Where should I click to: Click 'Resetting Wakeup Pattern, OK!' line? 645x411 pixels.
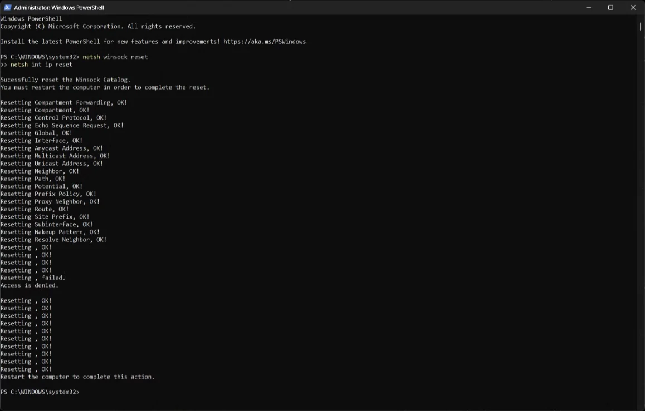50,231
